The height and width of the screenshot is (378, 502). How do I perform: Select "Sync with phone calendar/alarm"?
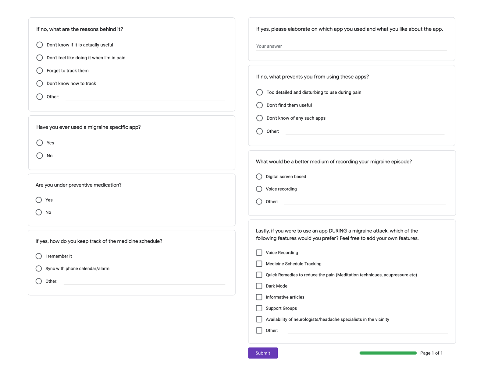pos(39,268)
